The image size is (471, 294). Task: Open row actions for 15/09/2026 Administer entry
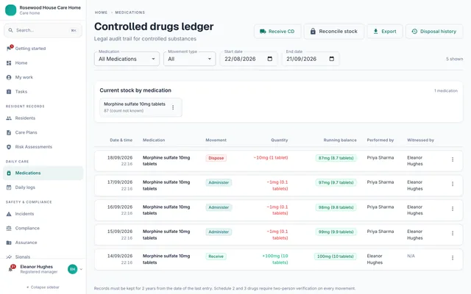453,233
